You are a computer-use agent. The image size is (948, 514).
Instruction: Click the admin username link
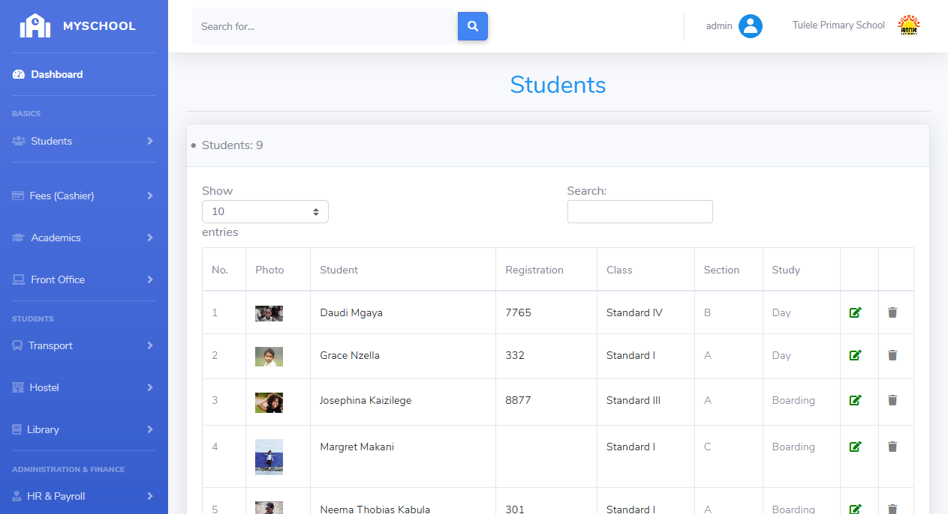pyautogui.click(x=719, y=26)
